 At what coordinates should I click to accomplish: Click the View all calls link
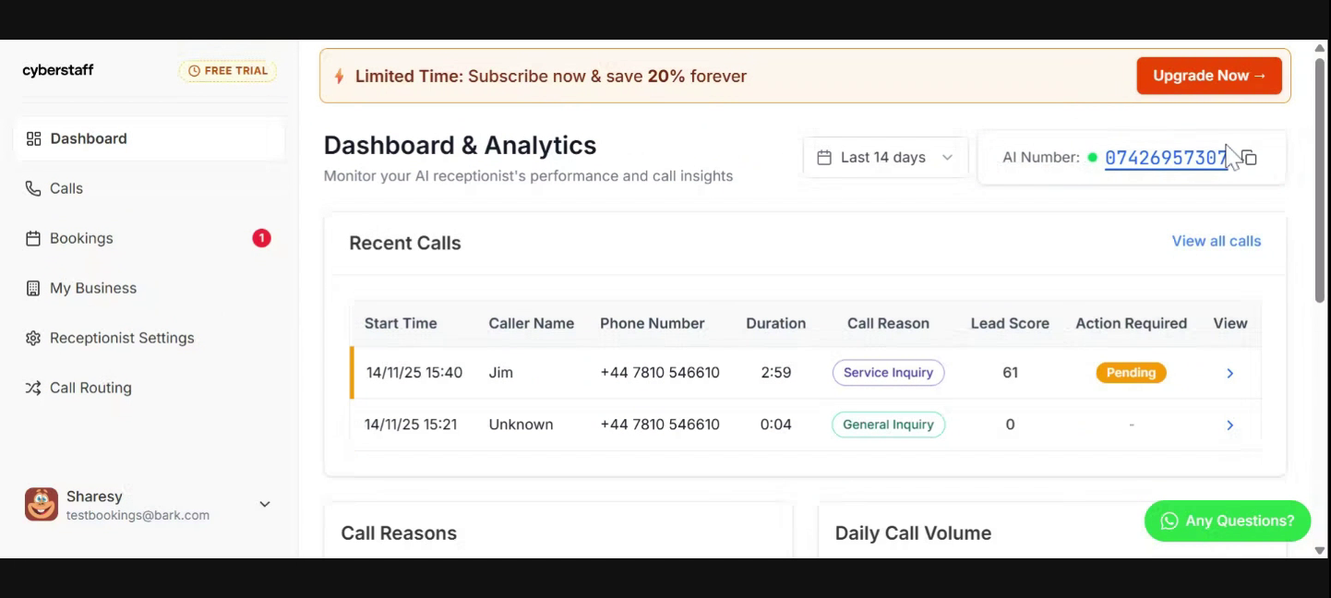tap(1216, 242)
